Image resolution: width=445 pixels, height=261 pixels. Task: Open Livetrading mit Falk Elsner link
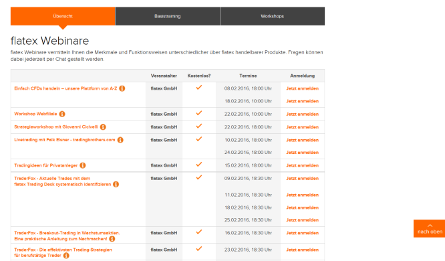coord(65,140)
